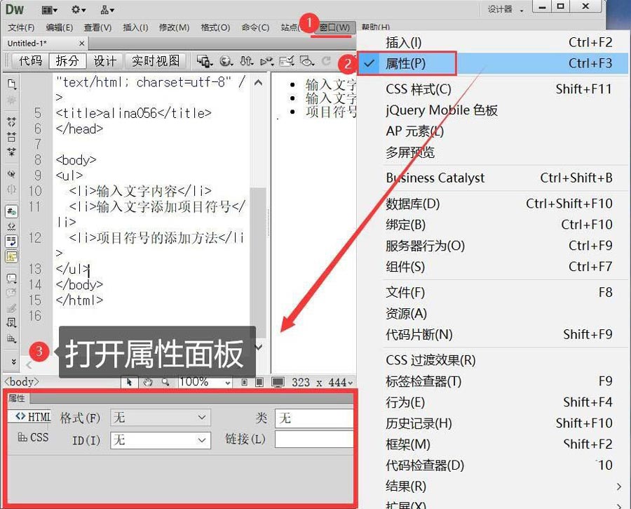Click the Check Browser Compatibility icon

coord(286,61)
